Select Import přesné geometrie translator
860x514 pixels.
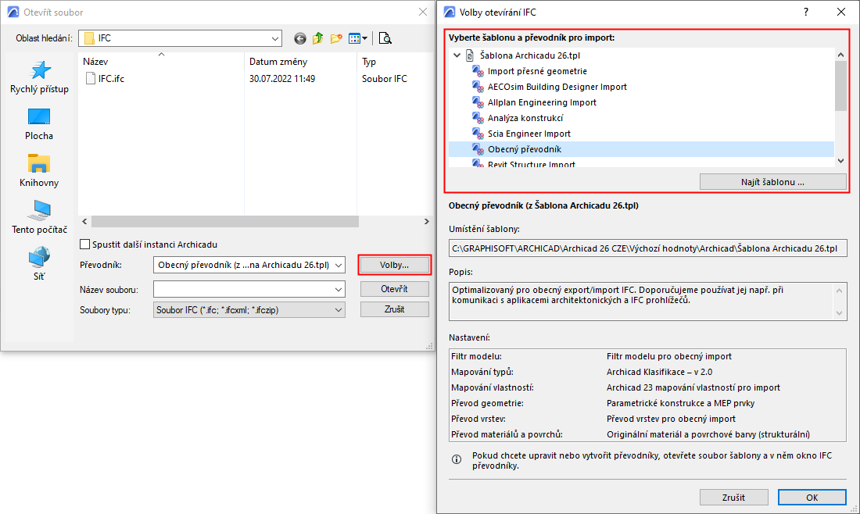[x=537, y=71]
